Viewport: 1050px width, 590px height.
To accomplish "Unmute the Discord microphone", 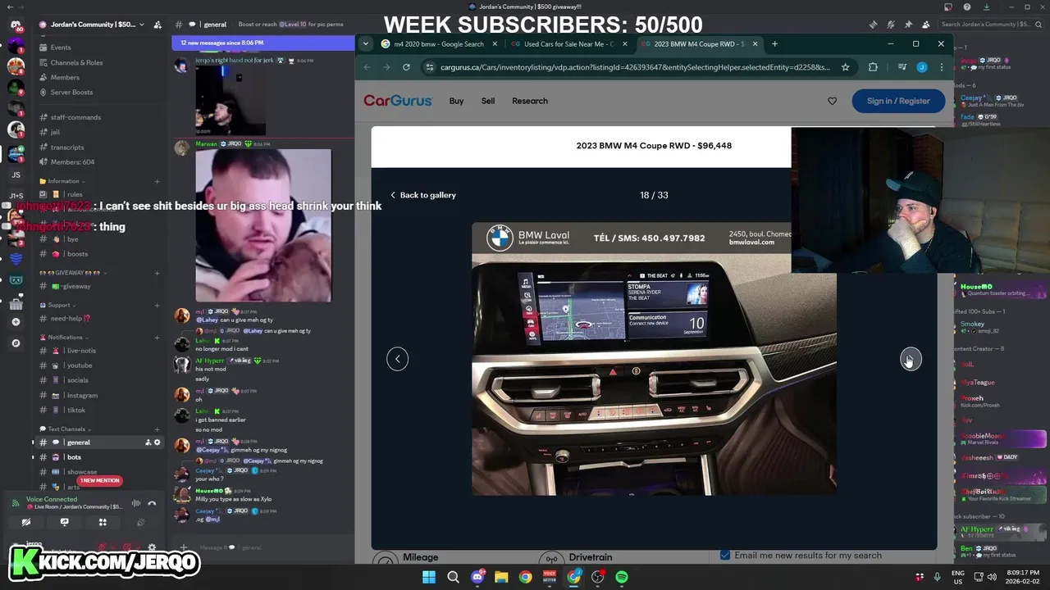I will pyautogui.click(x=103, y=547).
